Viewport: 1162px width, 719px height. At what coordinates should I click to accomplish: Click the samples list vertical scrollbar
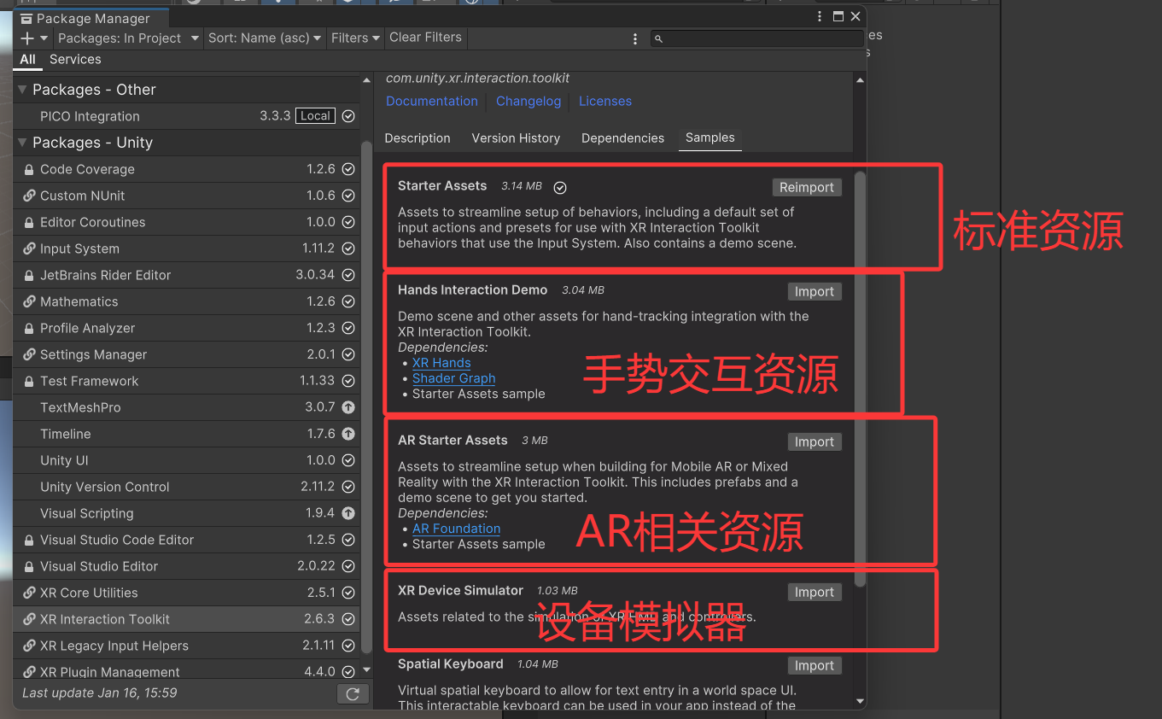click(x=861, y=379)
